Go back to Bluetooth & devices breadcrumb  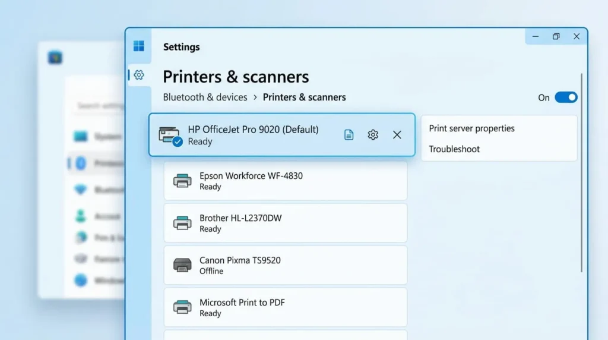click(x=205, y=97)
